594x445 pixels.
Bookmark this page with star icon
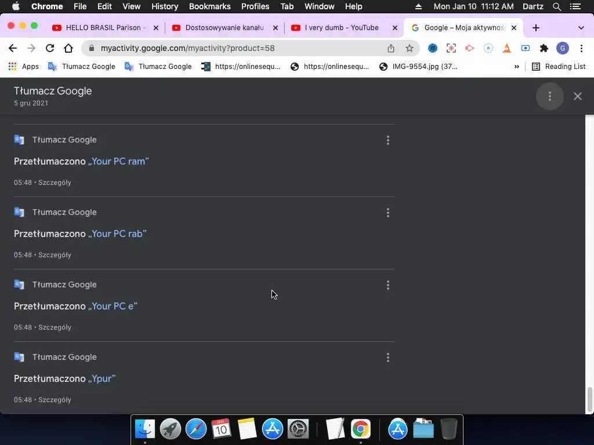(x=409, y=48)
